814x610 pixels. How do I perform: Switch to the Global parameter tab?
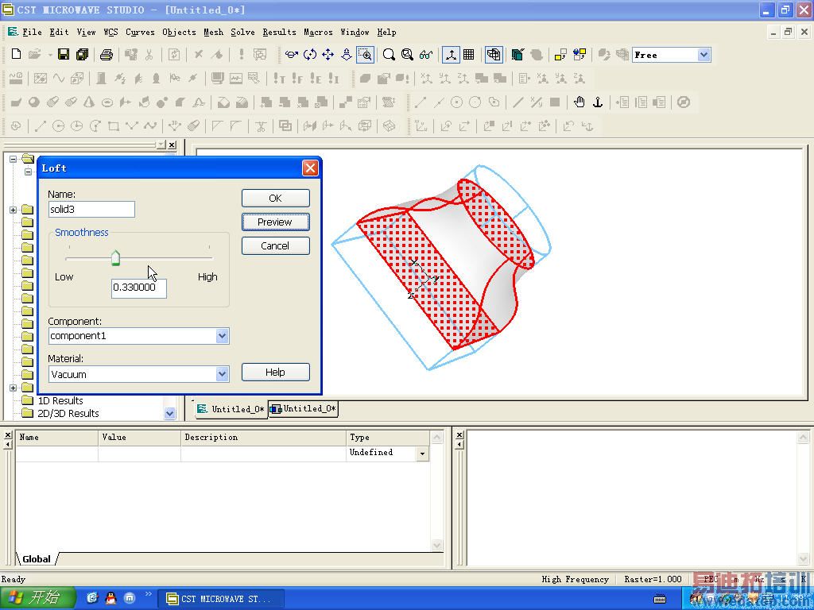click(x=37, y=559)
